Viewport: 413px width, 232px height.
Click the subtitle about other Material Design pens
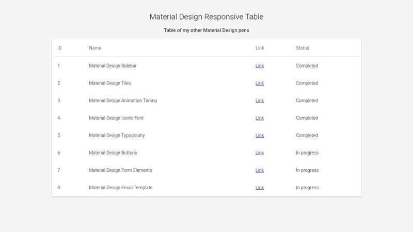206,30
